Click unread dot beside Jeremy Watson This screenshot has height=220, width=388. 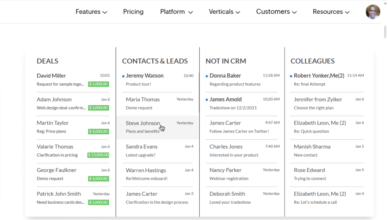point(123,76)
